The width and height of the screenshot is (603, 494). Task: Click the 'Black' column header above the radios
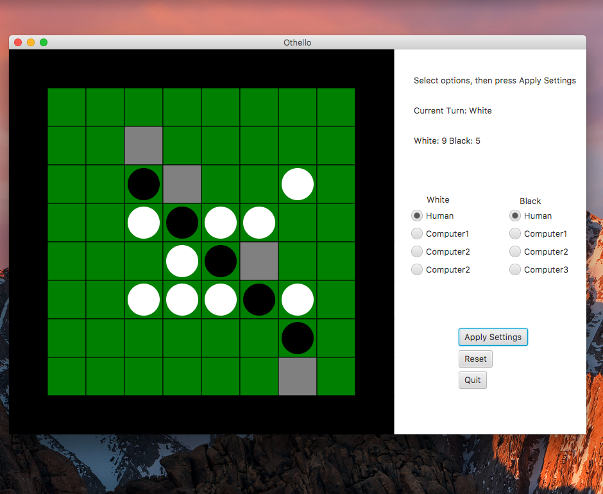(531, 201)
